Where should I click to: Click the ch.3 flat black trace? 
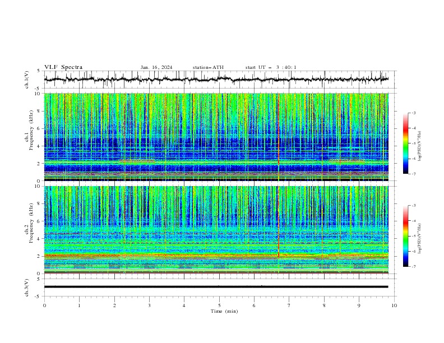click(x=216, y=287)
